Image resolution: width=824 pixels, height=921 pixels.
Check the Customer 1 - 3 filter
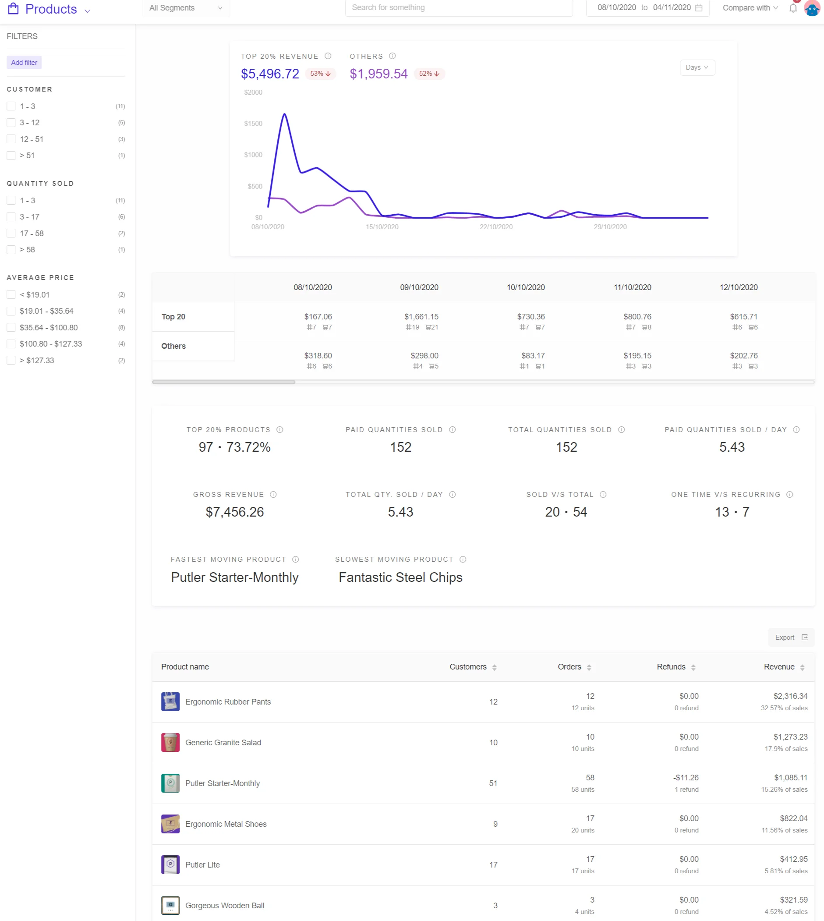[11, 106]
